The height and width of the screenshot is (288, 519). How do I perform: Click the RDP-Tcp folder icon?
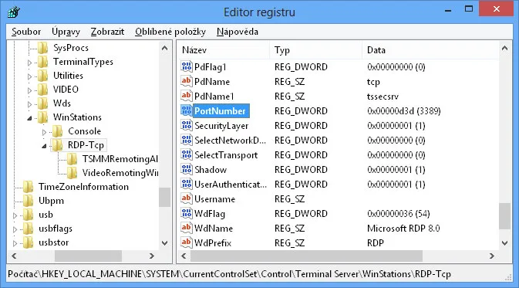pyautogui.click(x=58, y=145)
